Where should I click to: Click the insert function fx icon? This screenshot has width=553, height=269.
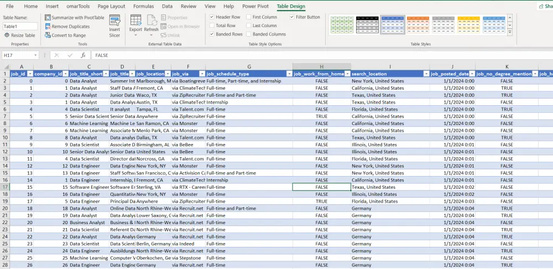(84, 55)
